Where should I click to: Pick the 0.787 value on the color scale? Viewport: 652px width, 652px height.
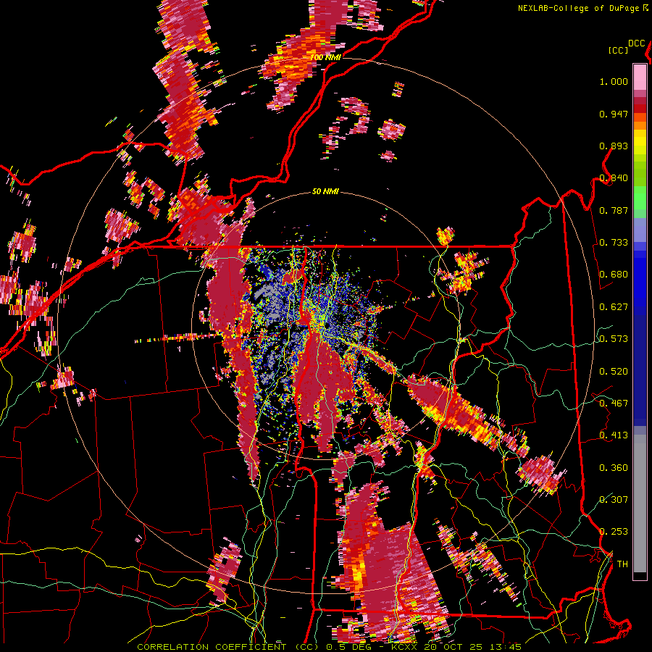point(614,210)
